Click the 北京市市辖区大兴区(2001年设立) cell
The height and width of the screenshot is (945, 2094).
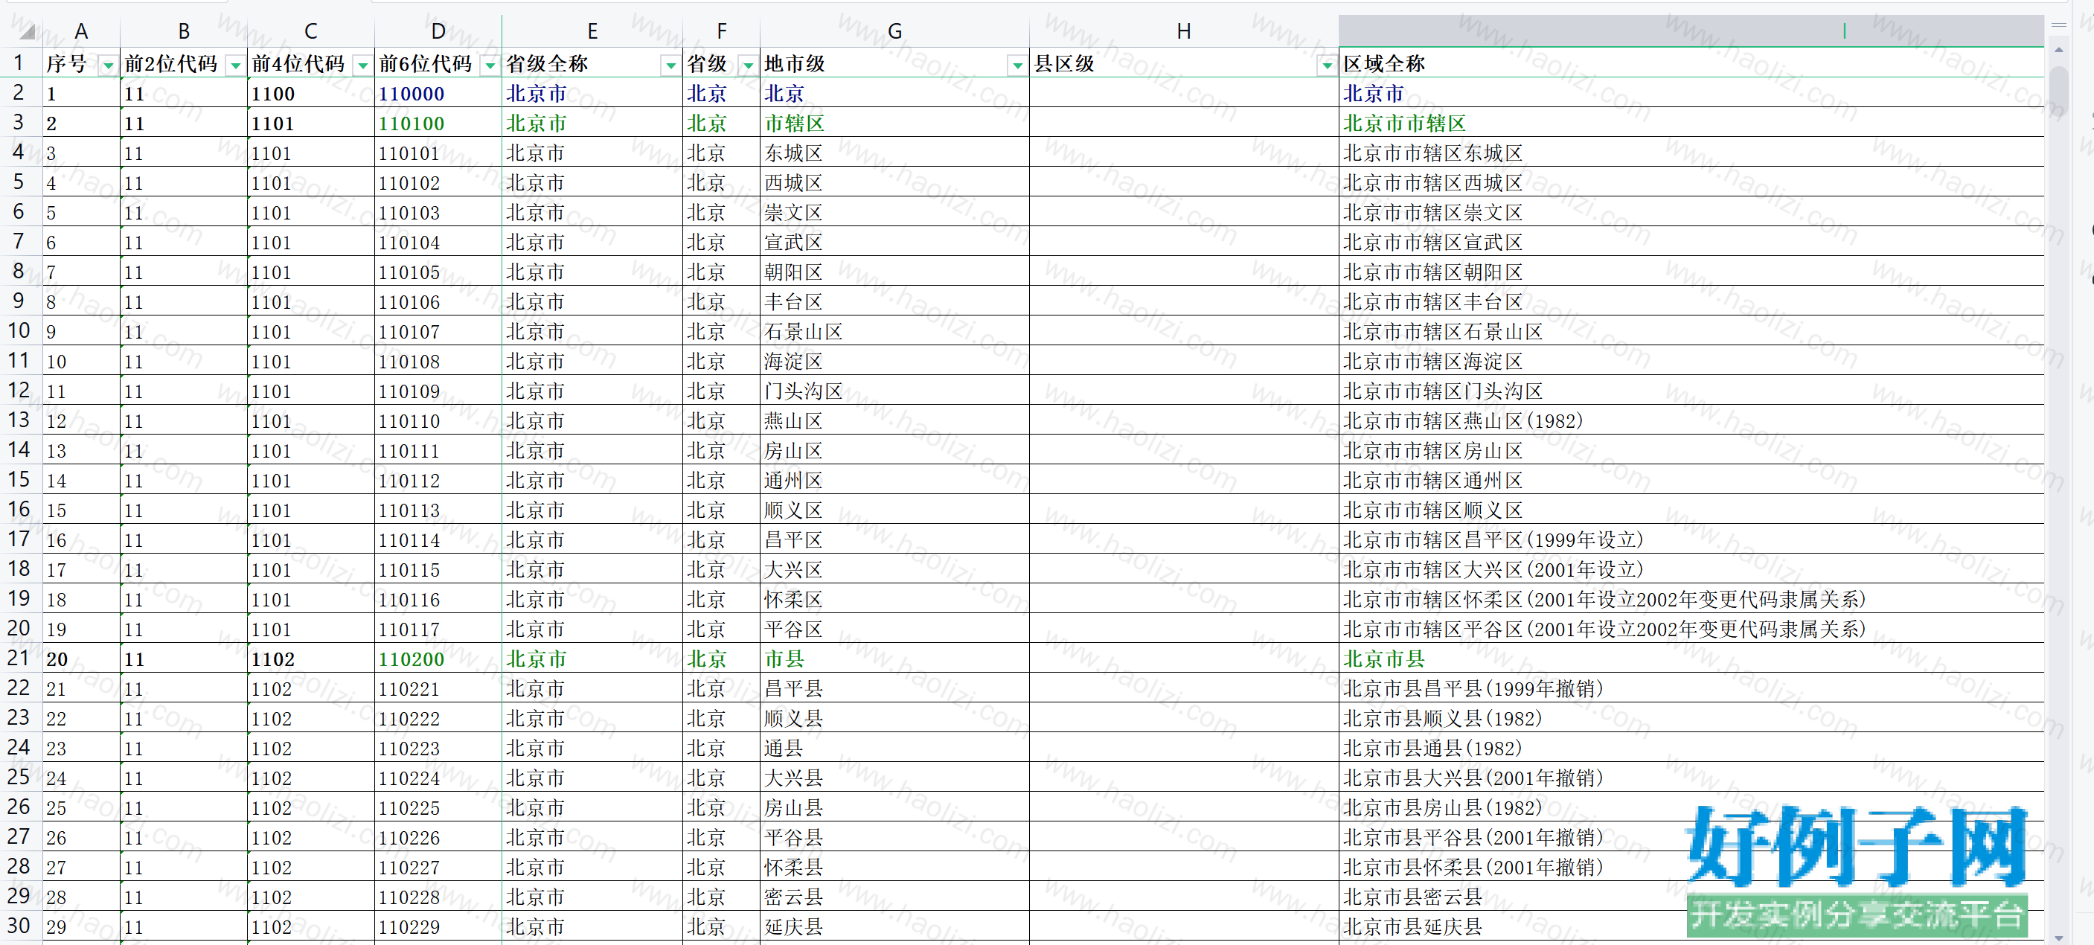tap(1691, 569)
